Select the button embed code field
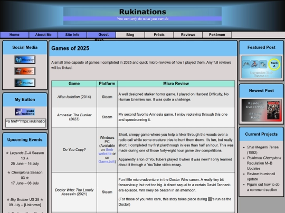 (26, 123)
